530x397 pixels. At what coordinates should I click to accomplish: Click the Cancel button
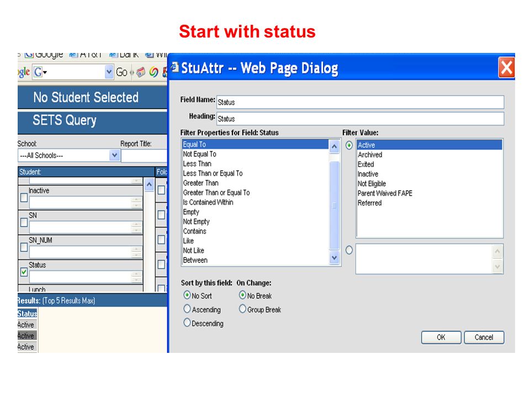tap(484, 337)
